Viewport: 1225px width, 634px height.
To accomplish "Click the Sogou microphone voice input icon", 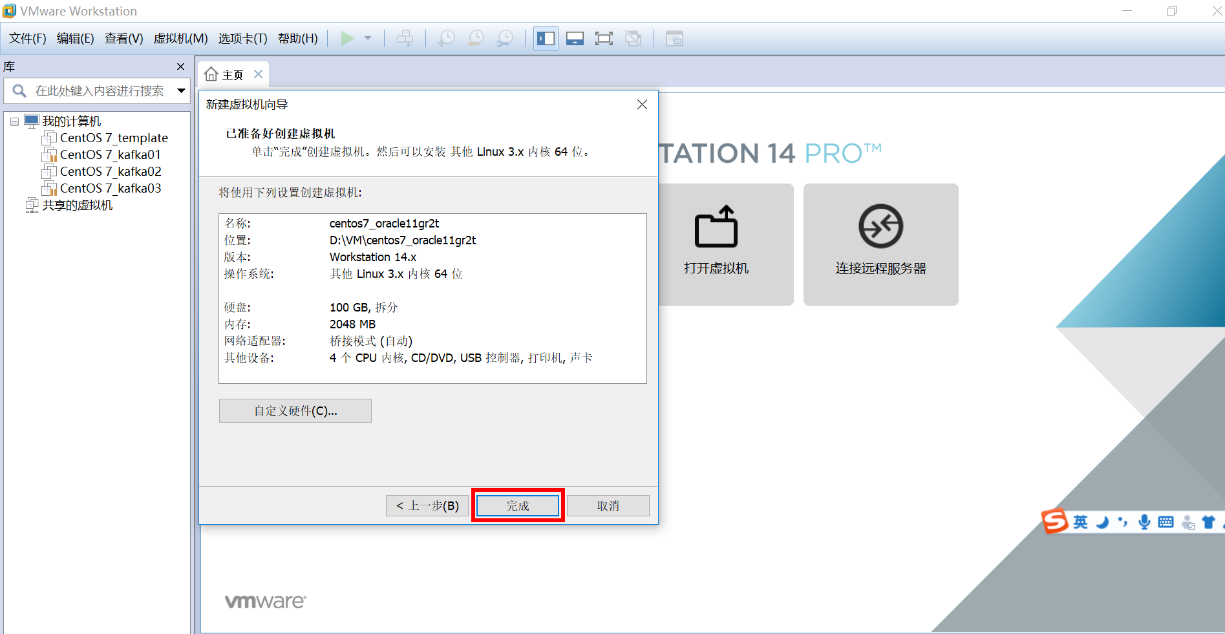I will point(1144,522).
